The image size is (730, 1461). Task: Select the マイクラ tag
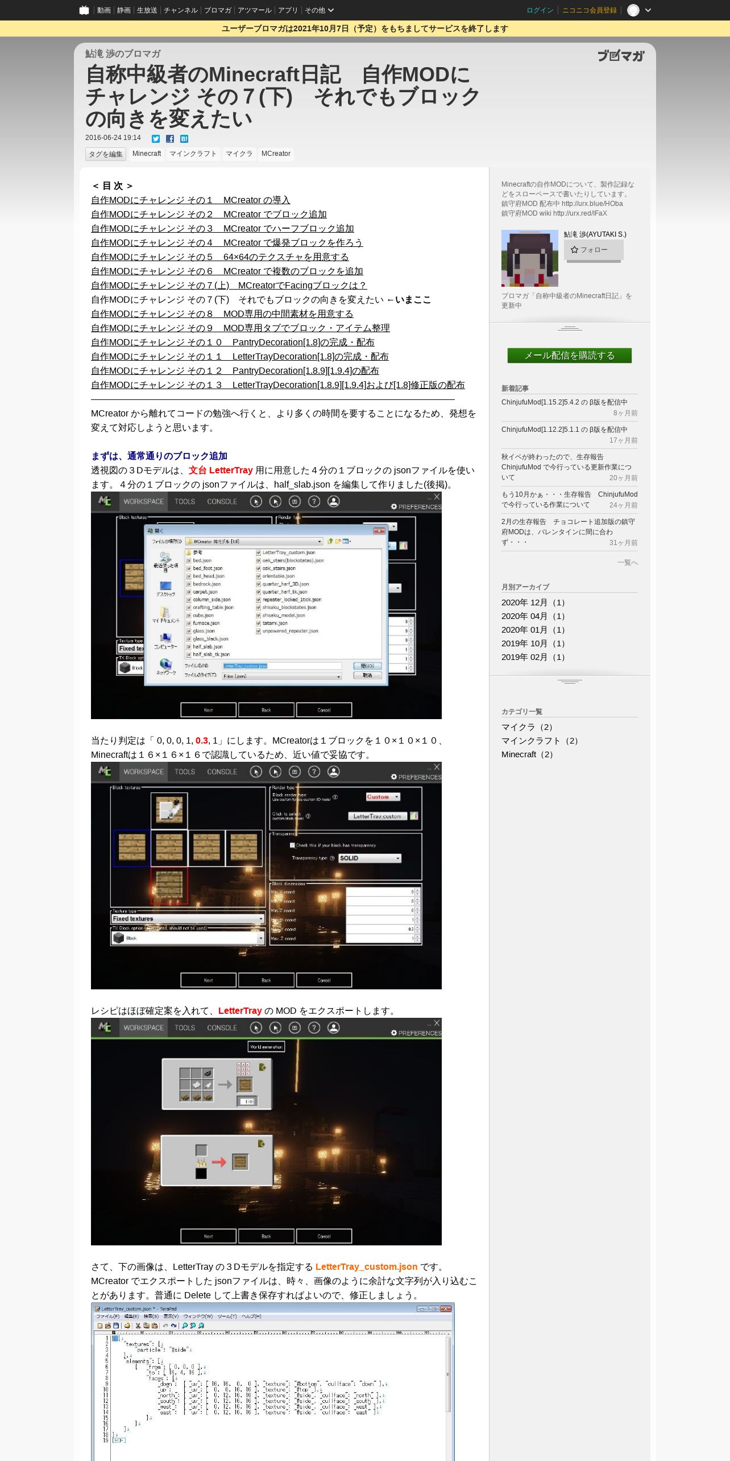[239, 154]
